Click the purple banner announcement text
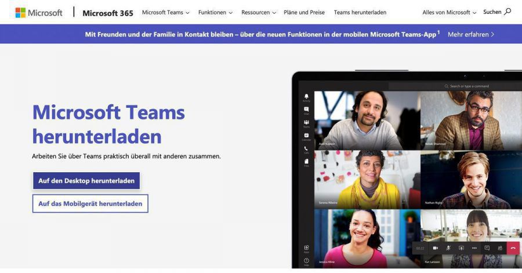Image resolution: width=522 pixels, height=273 pixels. pyautogui.click(x=262, y=34)
